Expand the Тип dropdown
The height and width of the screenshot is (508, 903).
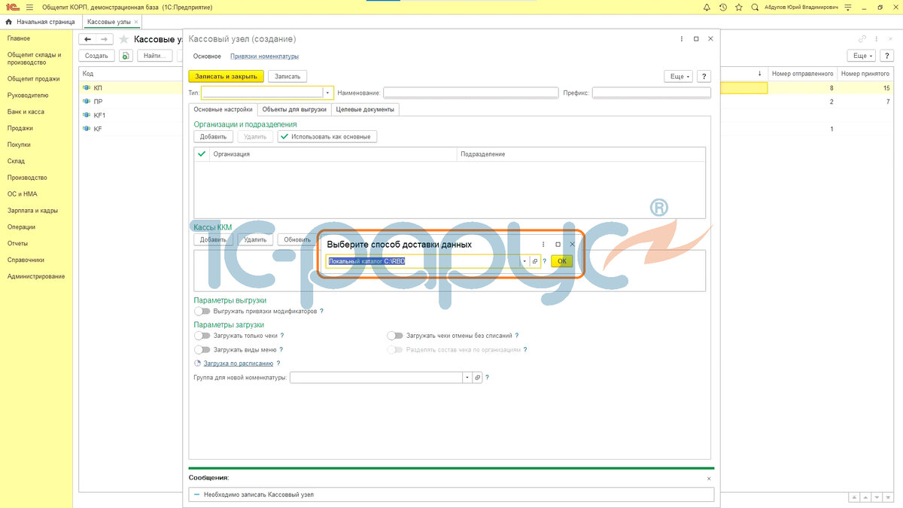pos(327,93)
